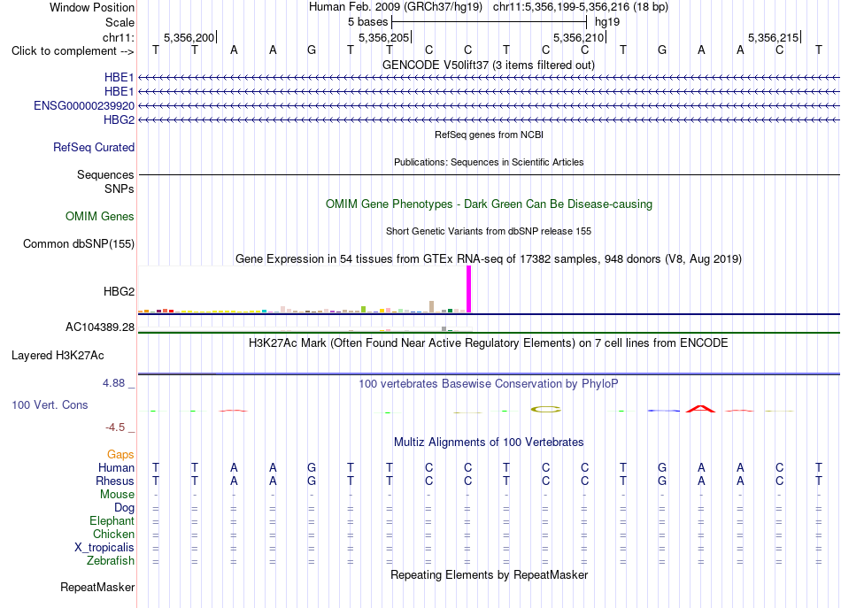The height and width of the screenshot is (608, 841).
Task: Click the 5,356,200 ruler position
Action: (x=189, y=37)
